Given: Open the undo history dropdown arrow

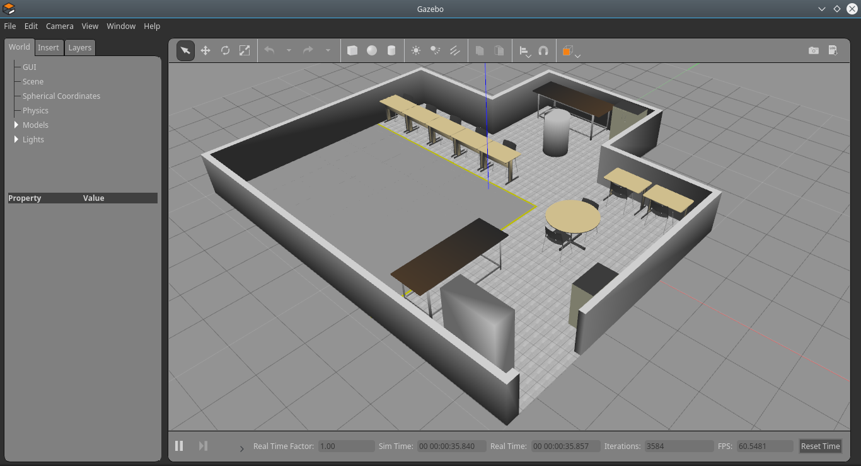Looking at the screenshot, I should 289,50.
